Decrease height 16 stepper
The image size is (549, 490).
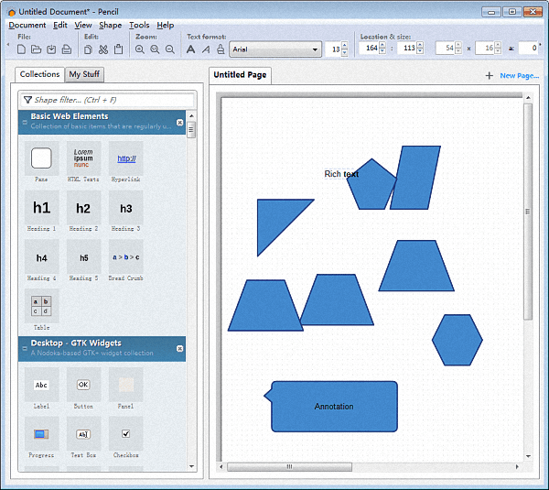point(498,51)
